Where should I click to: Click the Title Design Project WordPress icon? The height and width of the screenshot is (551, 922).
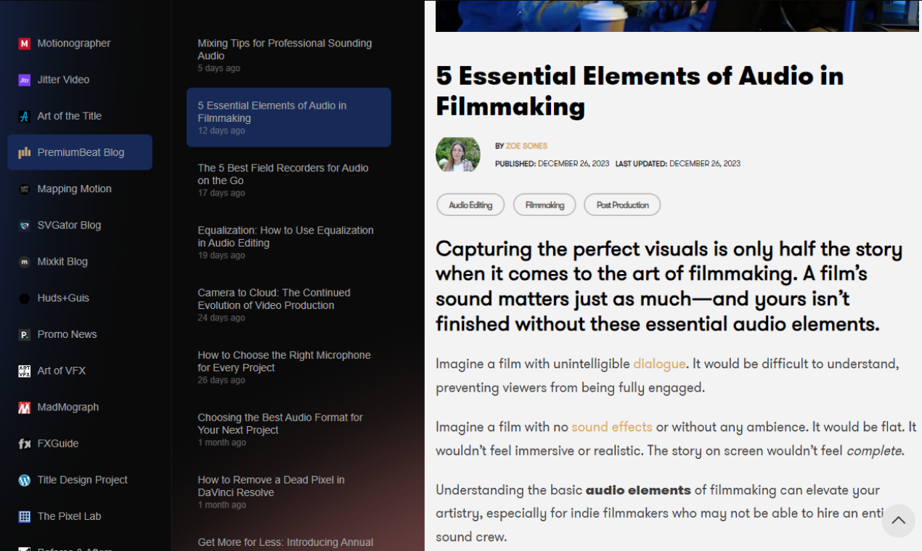coord(24,480)
